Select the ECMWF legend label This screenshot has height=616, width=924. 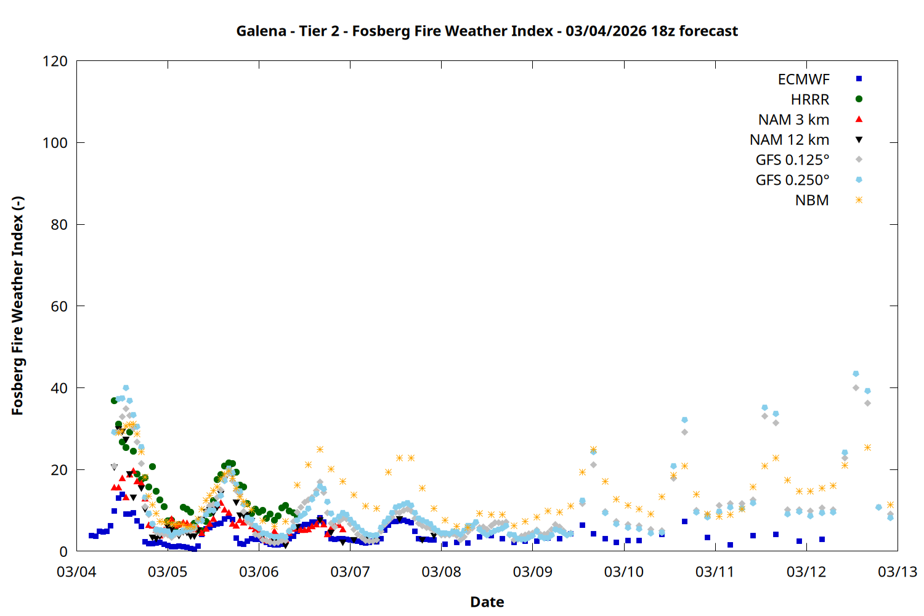coord(803,79)
